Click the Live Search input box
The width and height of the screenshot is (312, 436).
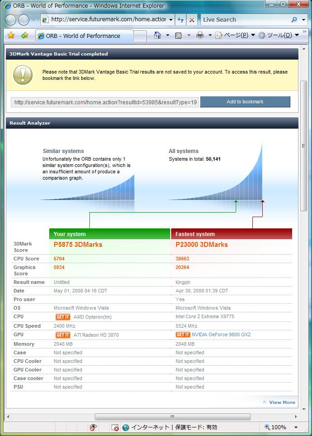[246, 20]
